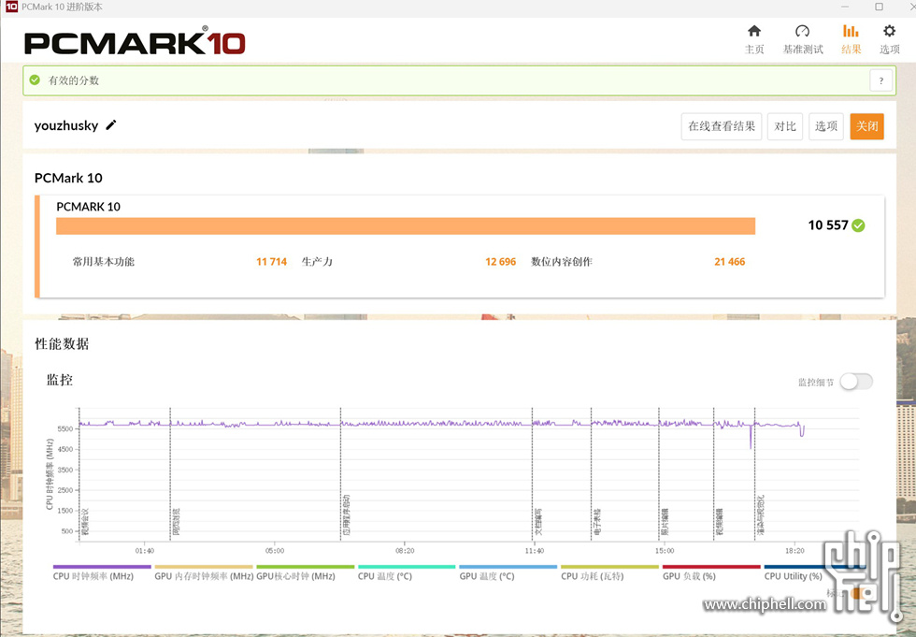
Task: Click the 数位内容创作 score 21 466
Action: pos(730,262)
